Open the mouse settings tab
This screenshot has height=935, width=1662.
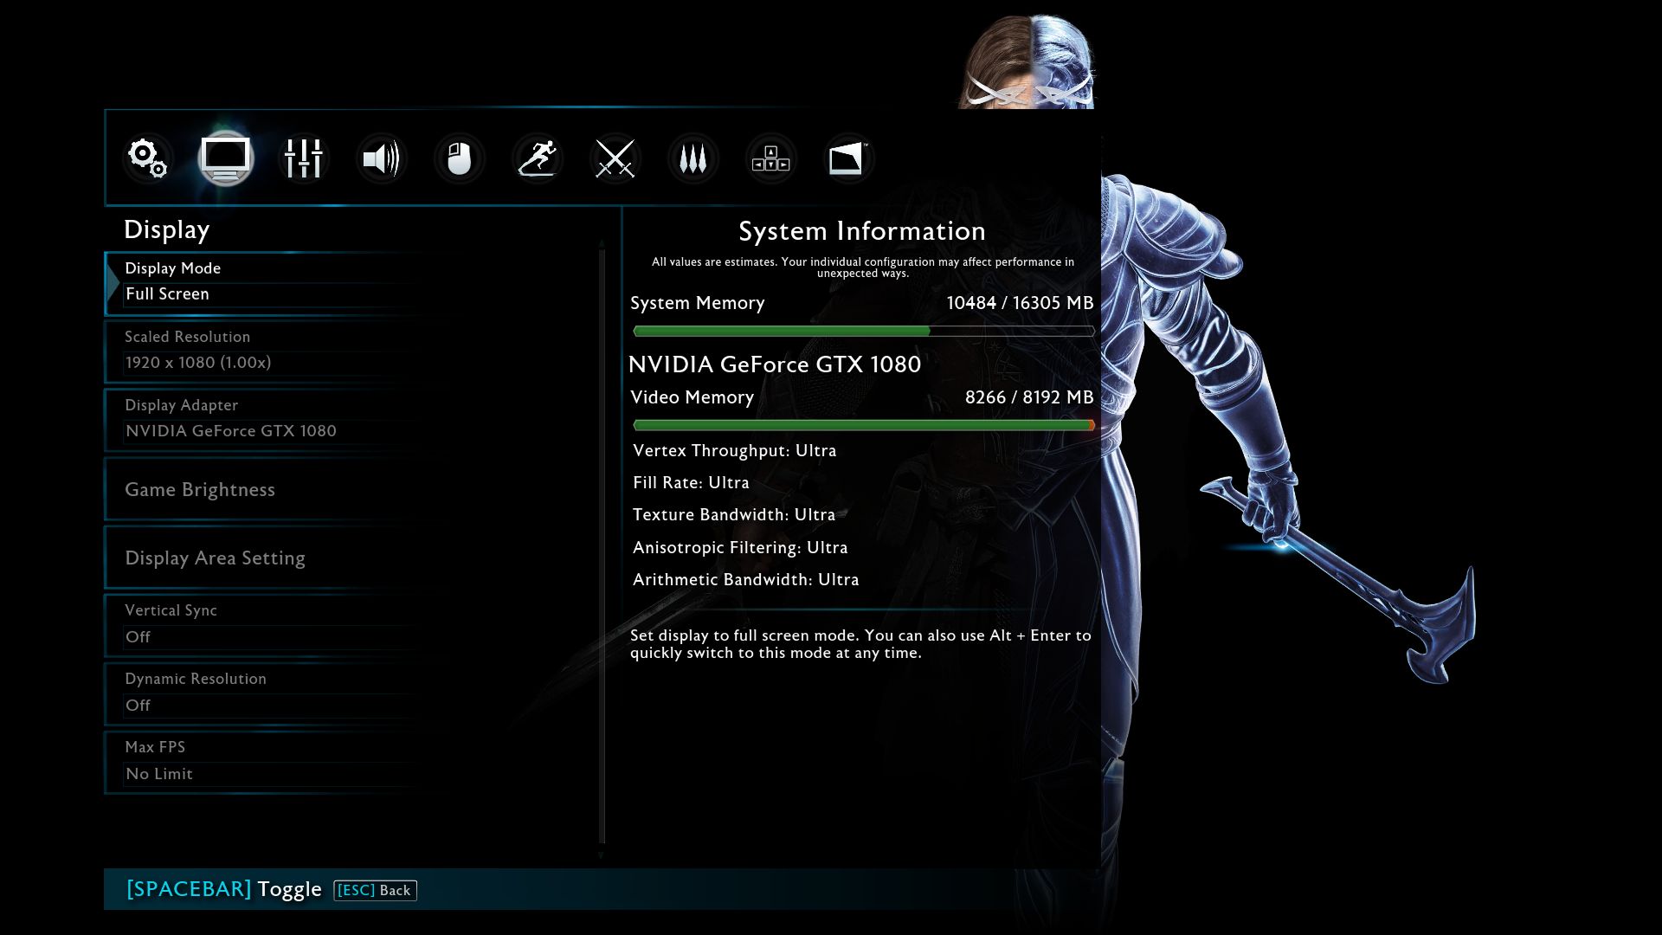tap(460, 159)
